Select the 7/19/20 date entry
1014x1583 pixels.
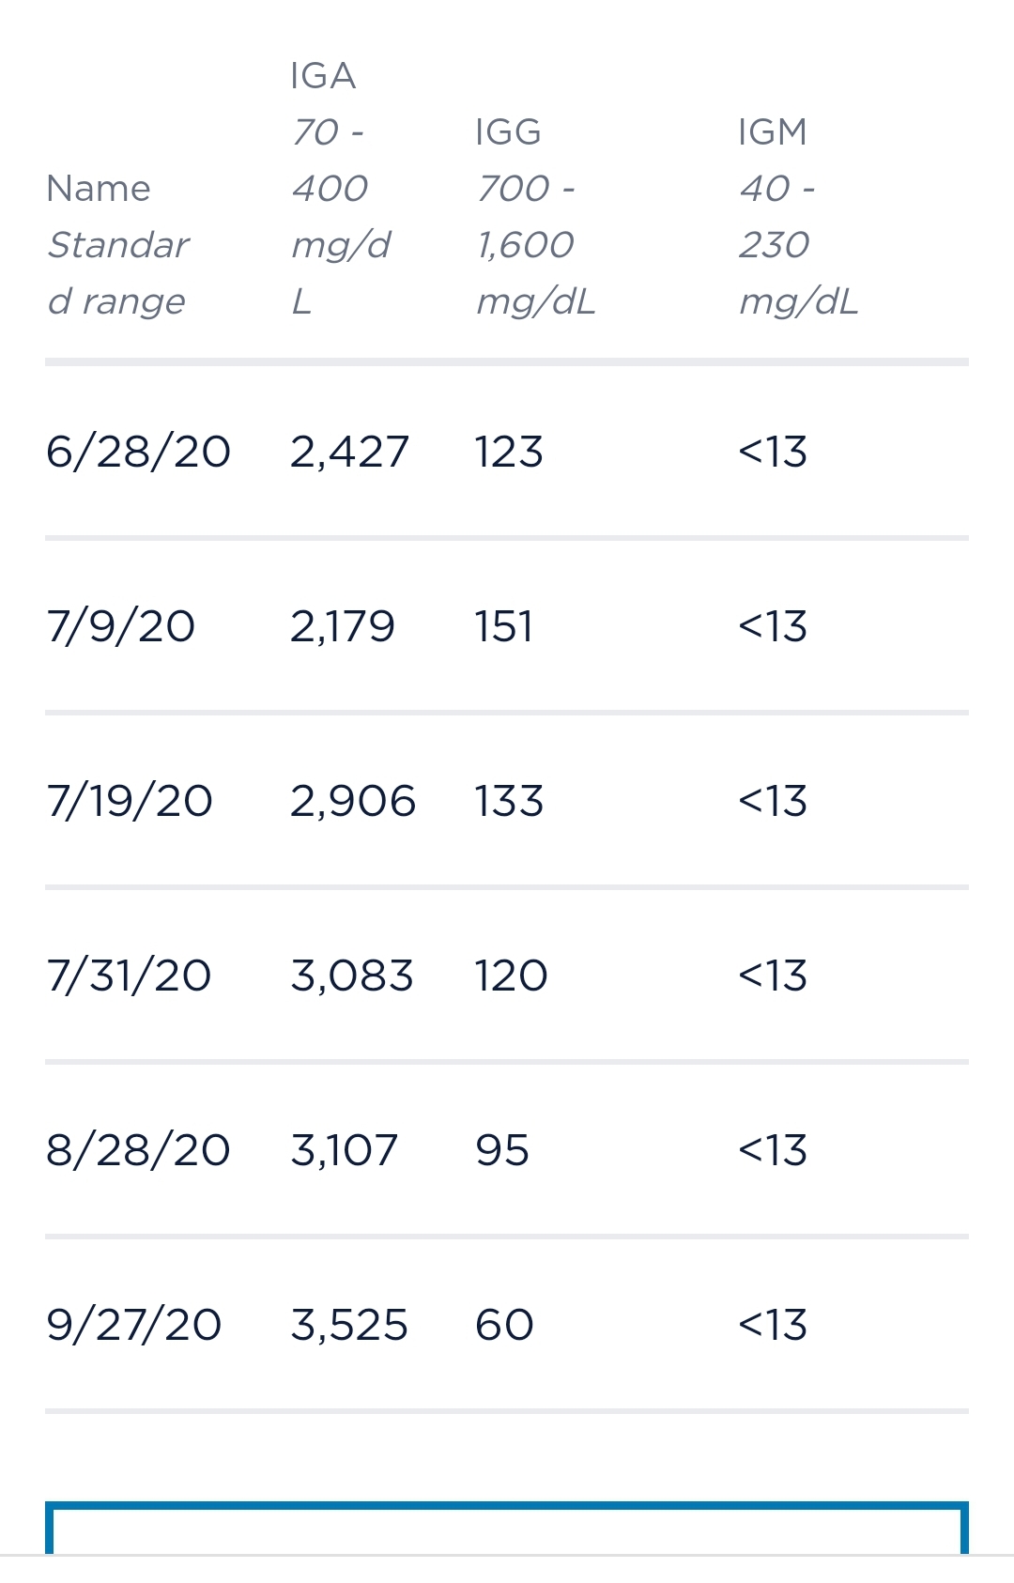point(130,801)
